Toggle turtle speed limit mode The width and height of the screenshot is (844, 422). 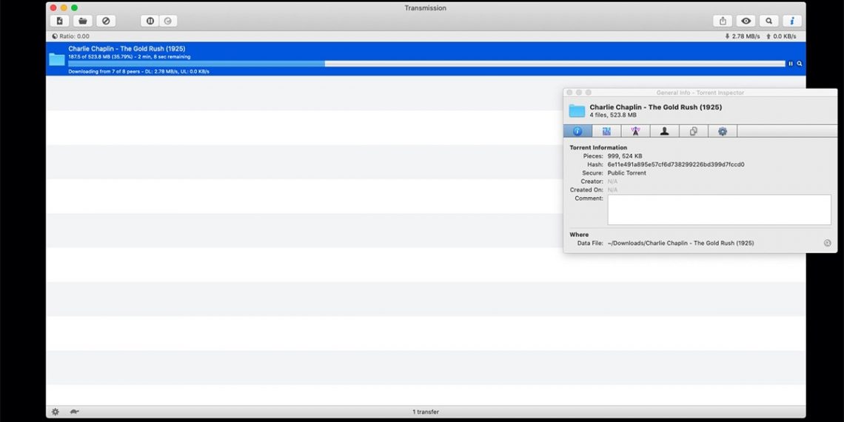point(74,412)
